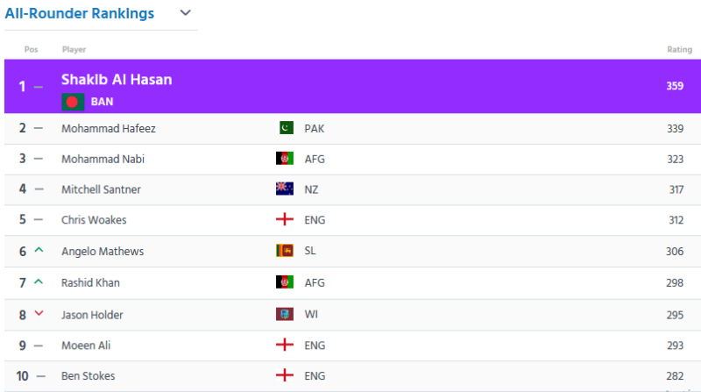Click the West Indies flag icon
701x392 pixels.
click(x=285, y=314)
